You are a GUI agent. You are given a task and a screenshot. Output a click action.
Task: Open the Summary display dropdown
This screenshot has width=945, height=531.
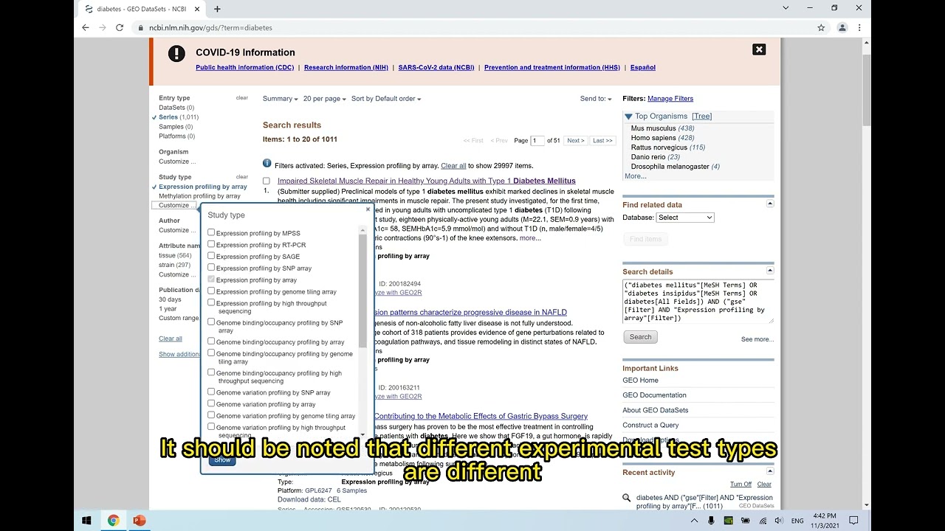click(x=280, y=99)
